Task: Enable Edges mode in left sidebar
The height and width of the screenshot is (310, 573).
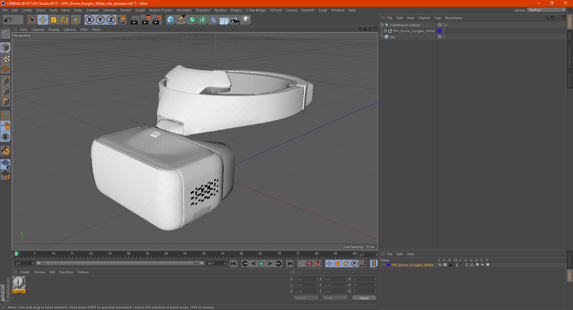Action: tap(5, 91)
